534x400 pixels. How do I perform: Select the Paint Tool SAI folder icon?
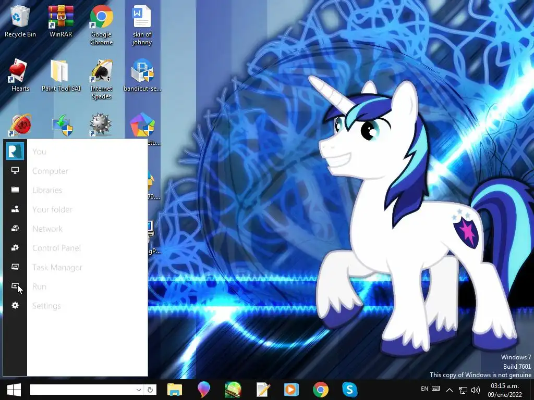pos(60,76)
